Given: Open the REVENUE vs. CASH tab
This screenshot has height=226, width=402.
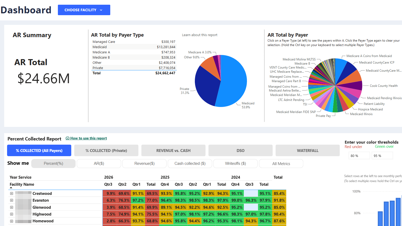Looking at the screenshot, I should pos(173,150).
